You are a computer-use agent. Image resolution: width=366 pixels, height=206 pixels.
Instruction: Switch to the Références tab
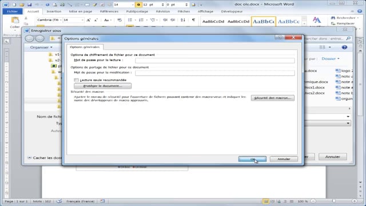coord(109,11)
